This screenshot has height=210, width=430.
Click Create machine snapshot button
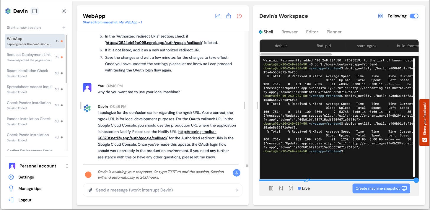tap(381, 188)
